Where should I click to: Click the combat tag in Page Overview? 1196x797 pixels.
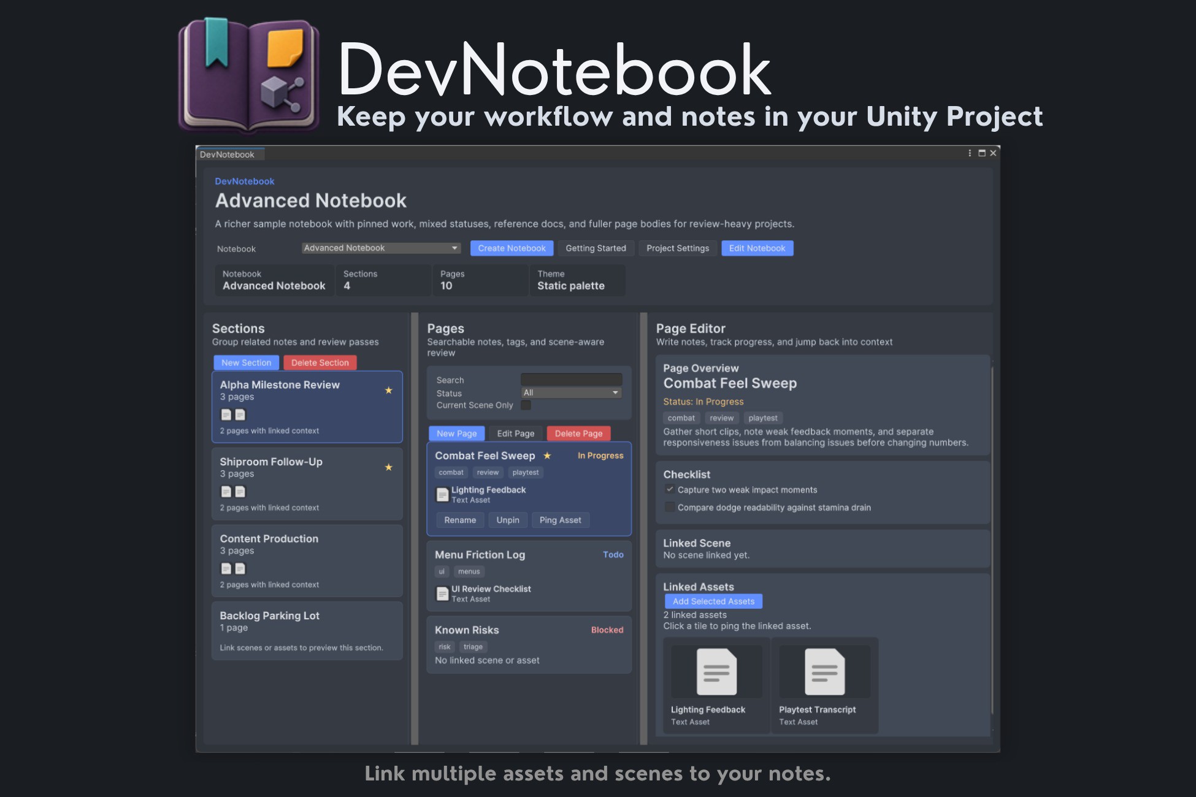click(681, 418)
